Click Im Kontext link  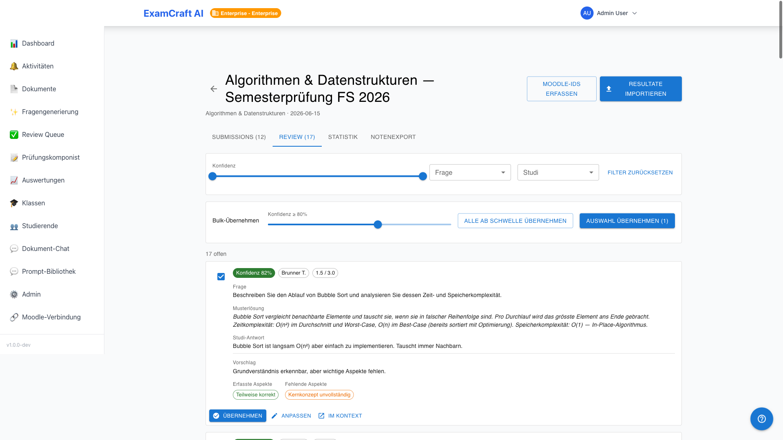(340, 416)
